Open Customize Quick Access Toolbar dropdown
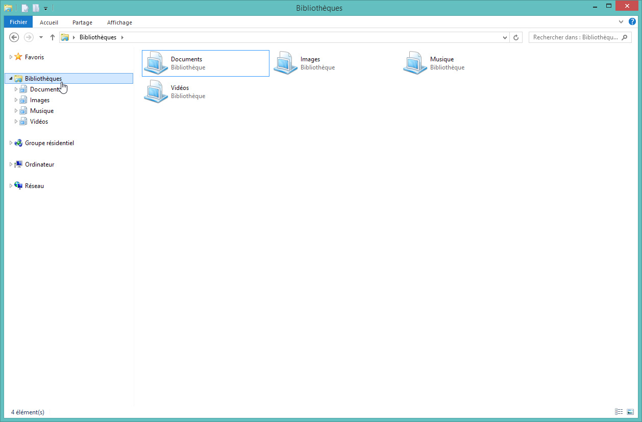 (45, 9)
